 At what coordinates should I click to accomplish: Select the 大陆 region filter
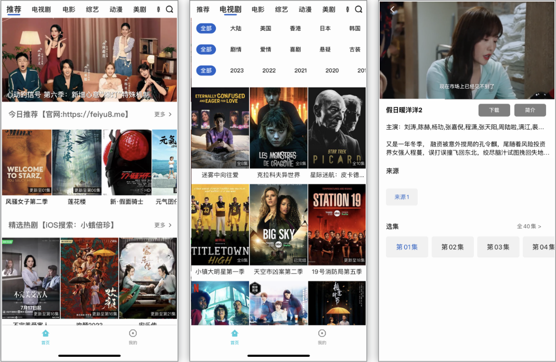236,29
